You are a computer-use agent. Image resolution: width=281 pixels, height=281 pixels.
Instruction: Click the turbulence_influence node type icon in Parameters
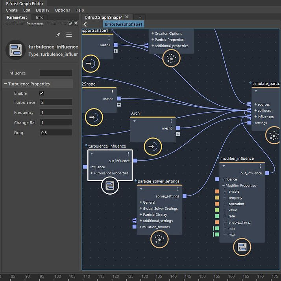16,50
